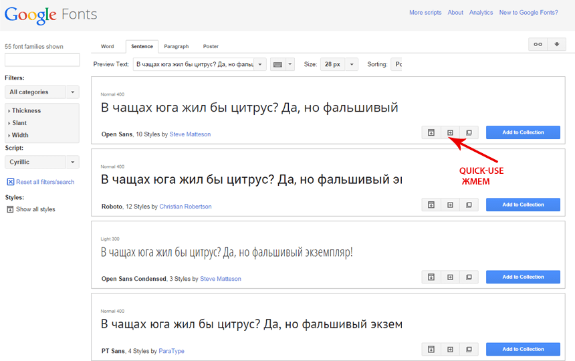Click the keyboard icon button

(277, 64)
